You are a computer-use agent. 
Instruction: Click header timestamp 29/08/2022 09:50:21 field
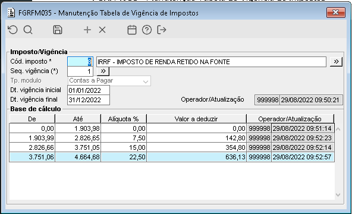tap(311, 100)
